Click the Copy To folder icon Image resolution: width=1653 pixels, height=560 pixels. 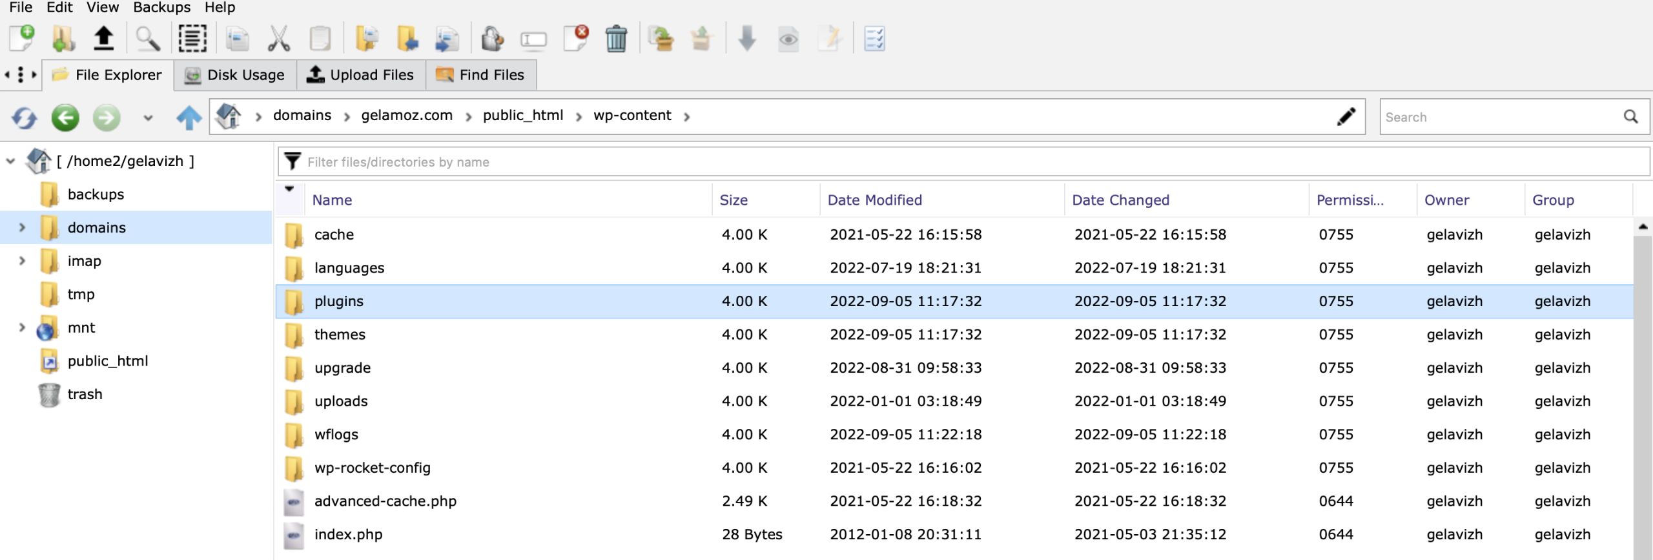[367, 38]
